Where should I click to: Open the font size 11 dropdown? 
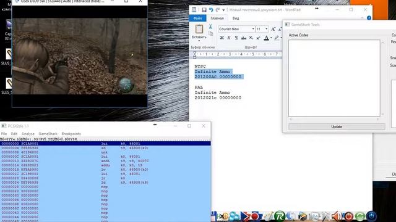pyautogui.click(x=266, y=29)
